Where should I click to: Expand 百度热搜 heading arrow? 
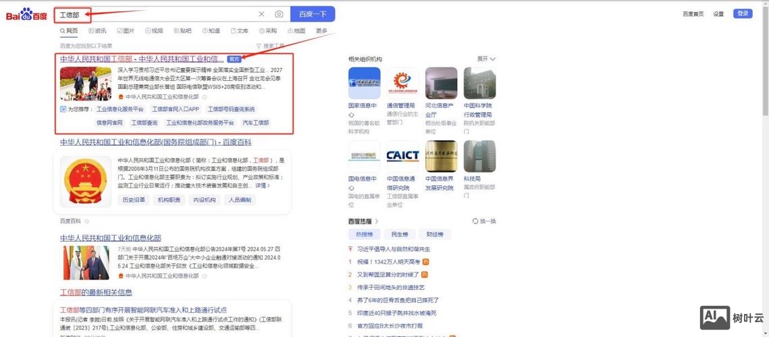[x=377, y=221]
